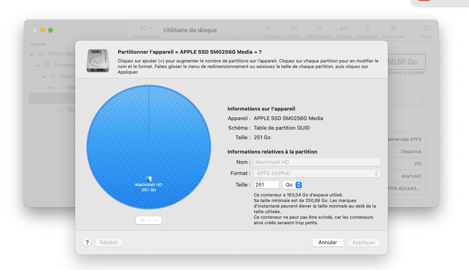This screenshot has height=270, width=469.
Task: Select the SSD… disk icon at the sidebar bottom
Action: pos(60,109)
